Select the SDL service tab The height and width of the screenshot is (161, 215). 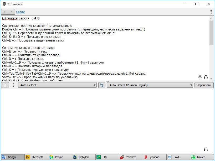coord(107,157)
